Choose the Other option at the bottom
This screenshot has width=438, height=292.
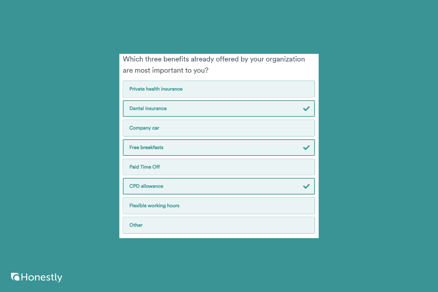click(x=219, y=225)
